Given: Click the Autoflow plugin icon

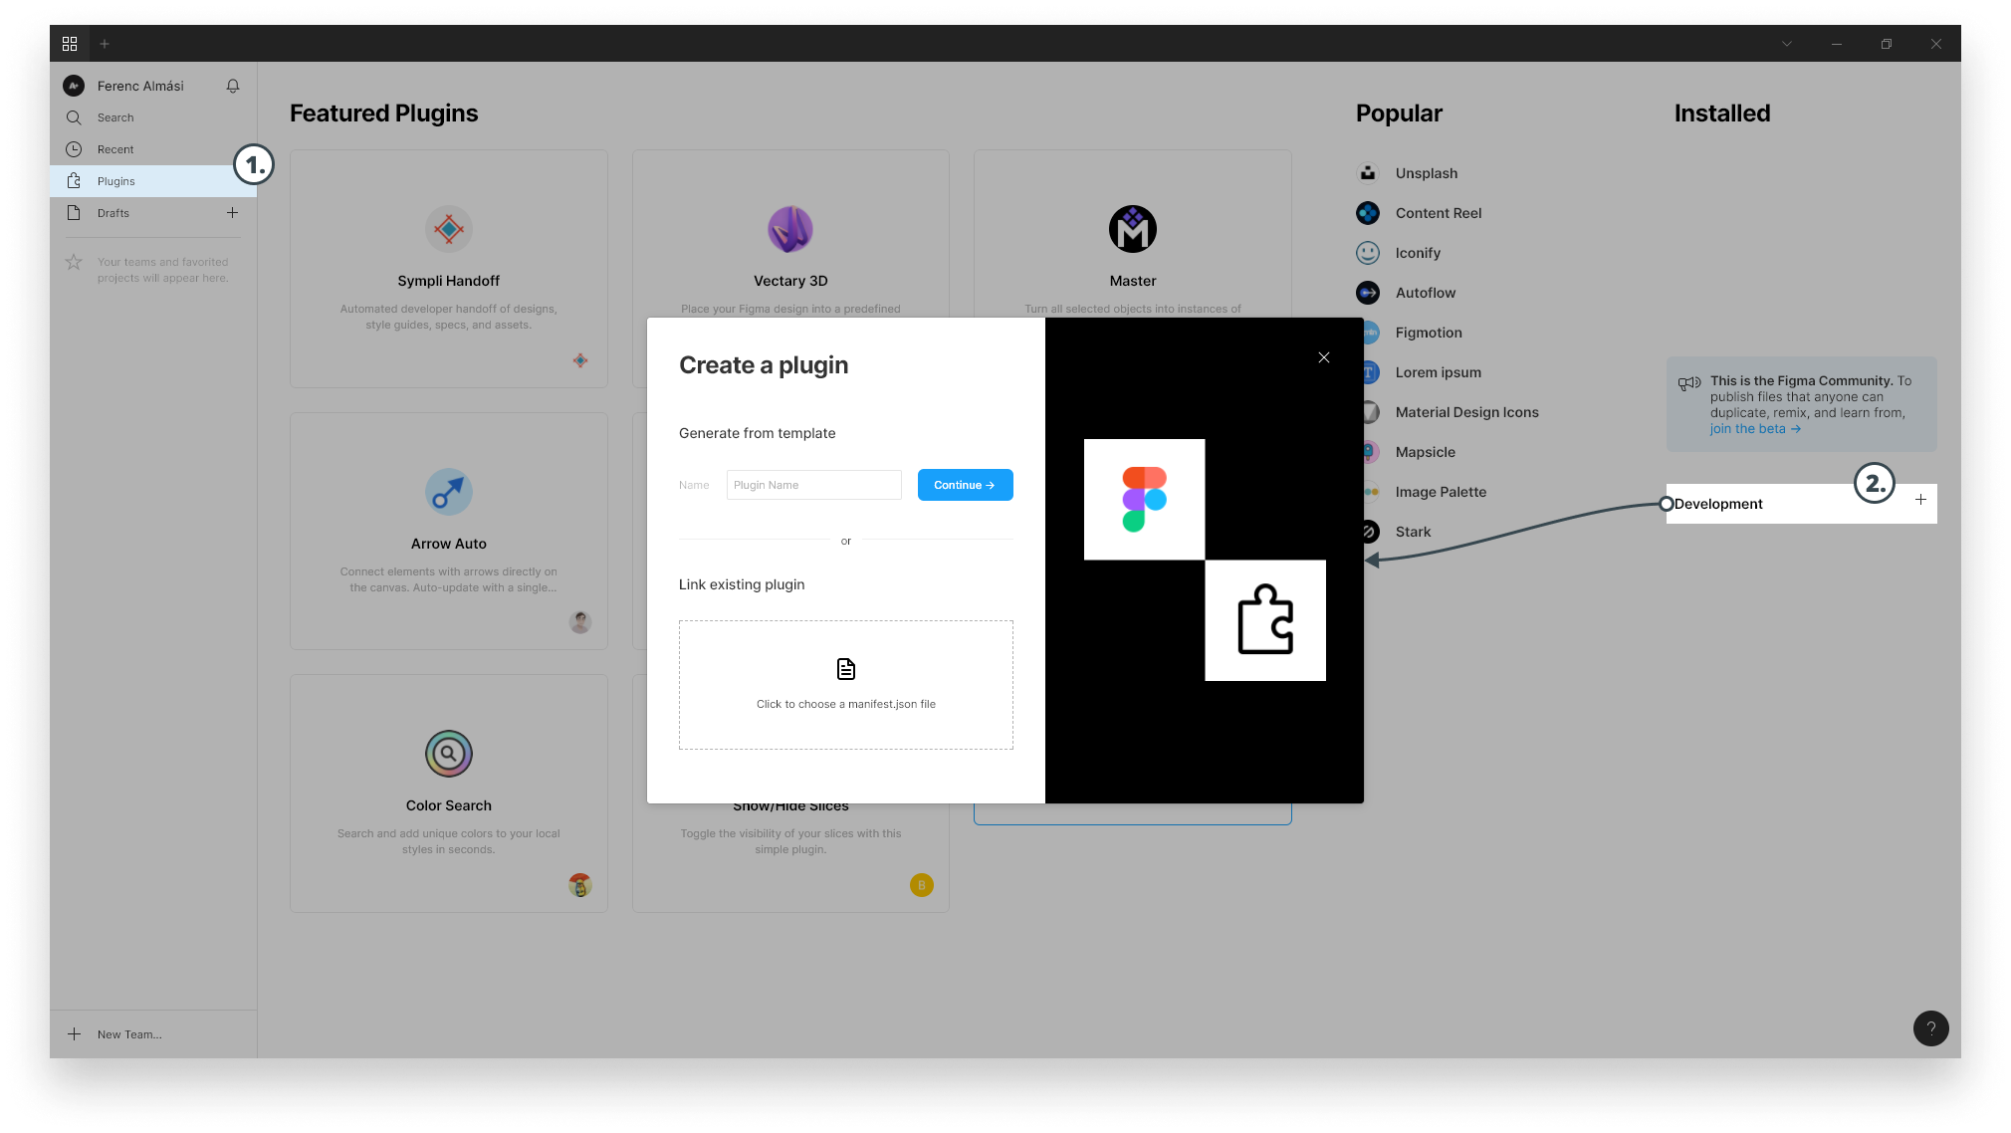Looking at the screenshot, I should click(1366, 292).
